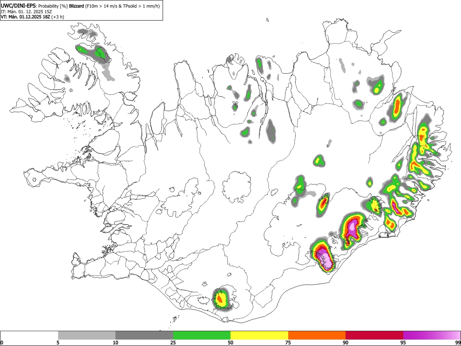Screen dimensions: 461x346
Task: Click legend label '75'
Action: pyautogui.click(x=288, y=342)
